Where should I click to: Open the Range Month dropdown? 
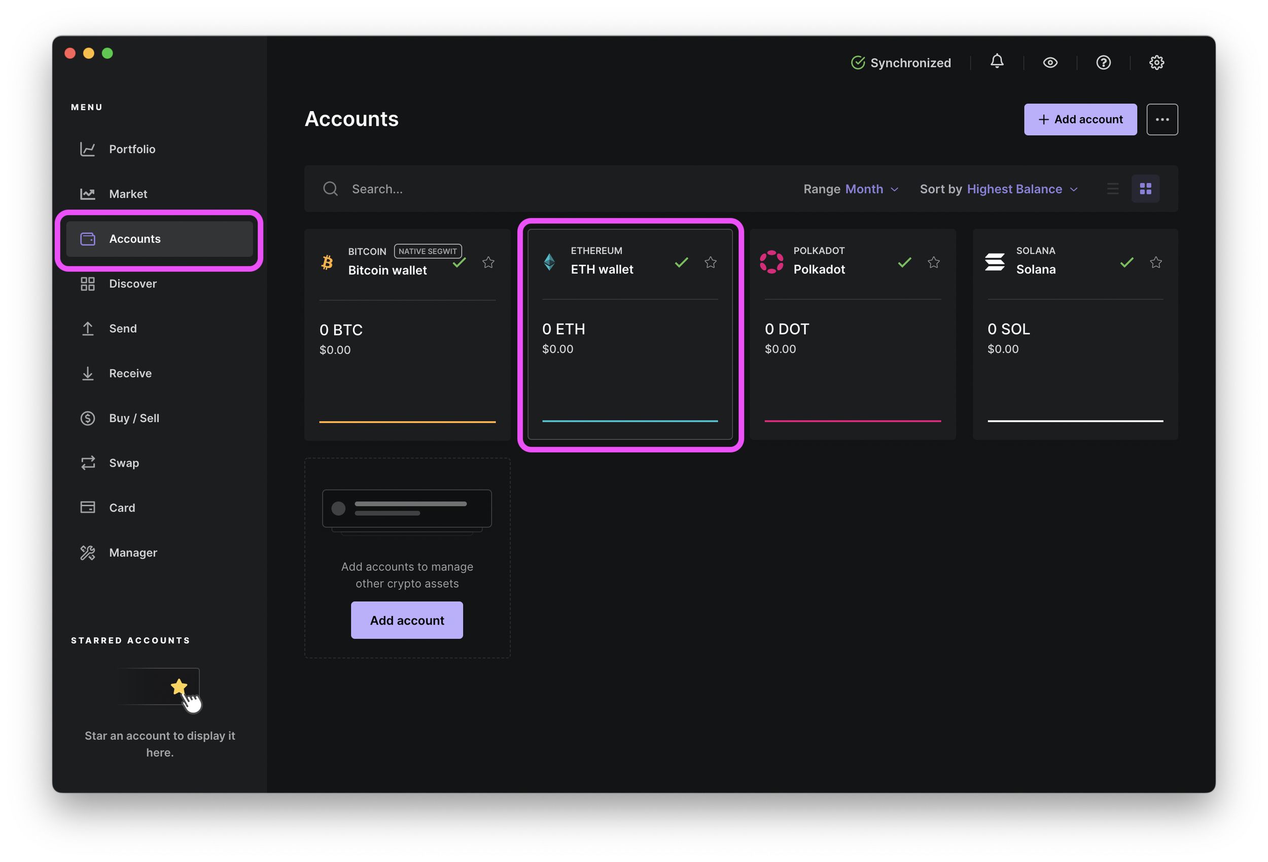click(864, 189)
